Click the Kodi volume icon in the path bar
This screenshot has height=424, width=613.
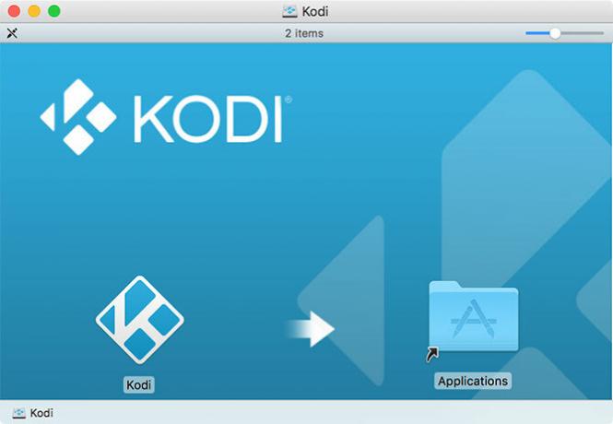pyautogui.click(x=18, y=413)
